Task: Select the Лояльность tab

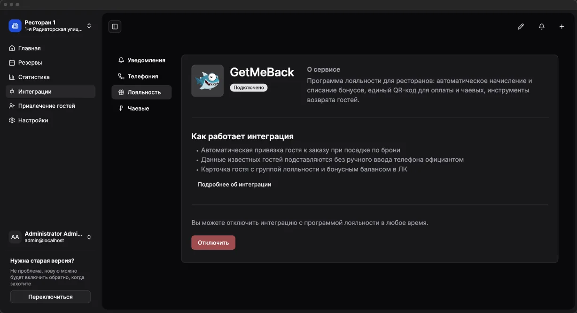Action: click(141, 92)
